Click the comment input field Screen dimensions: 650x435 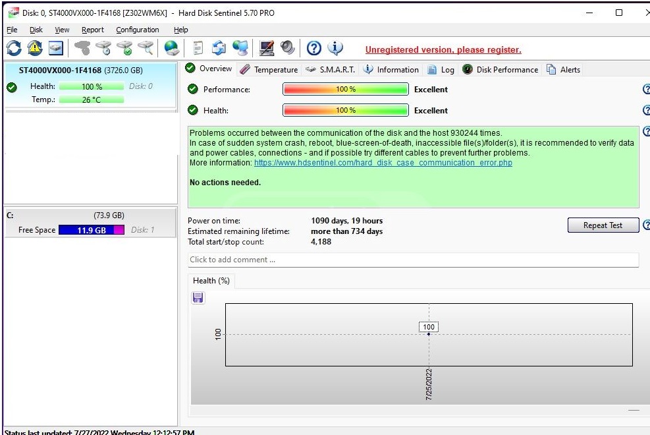pos(413,260)
